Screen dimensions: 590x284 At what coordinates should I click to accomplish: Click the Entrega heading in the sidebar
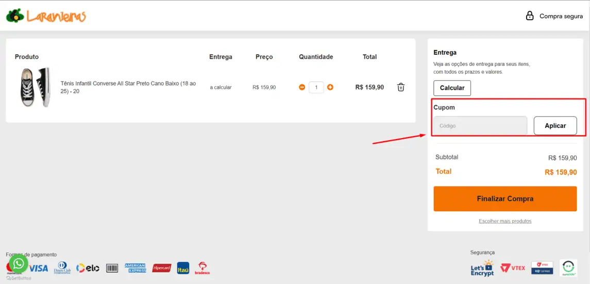445,52
